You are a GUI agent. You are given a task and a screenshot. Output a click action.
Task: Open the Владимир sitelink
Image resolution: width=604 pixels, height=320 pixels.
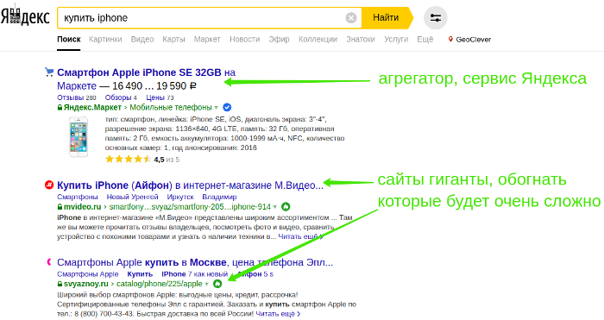tap(219, 197)
